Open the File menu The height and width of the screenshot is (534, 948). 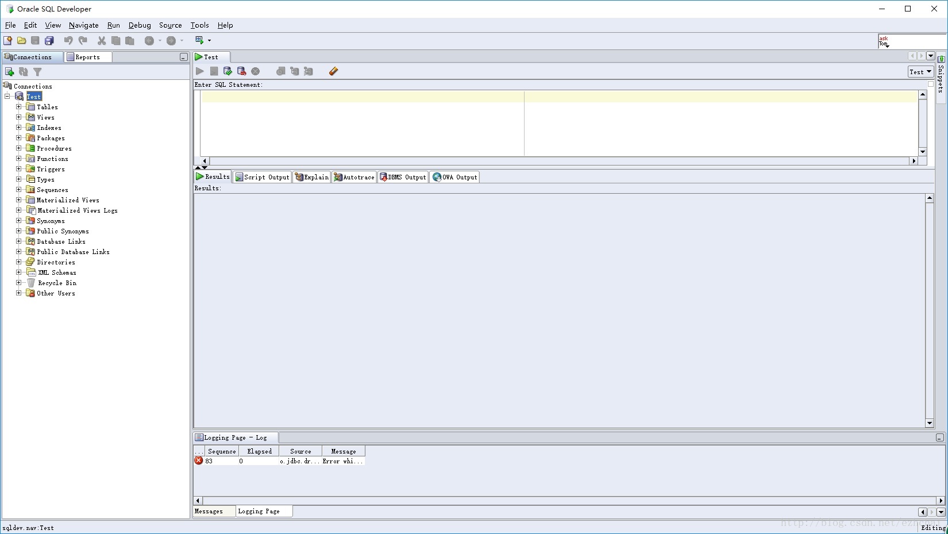[x=10, y=25]
